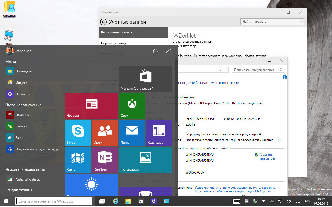Viewport: 332px width, 207px height.
Task: Click the Task View taskbar icon
Action: [102, 201]
